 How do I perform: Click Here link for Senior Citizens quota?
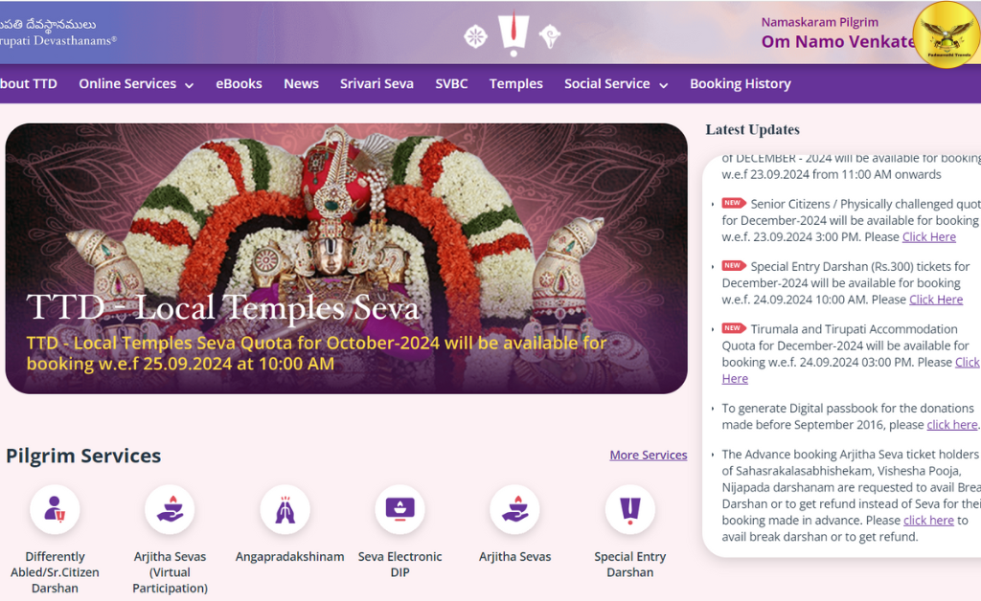point(929,236)
